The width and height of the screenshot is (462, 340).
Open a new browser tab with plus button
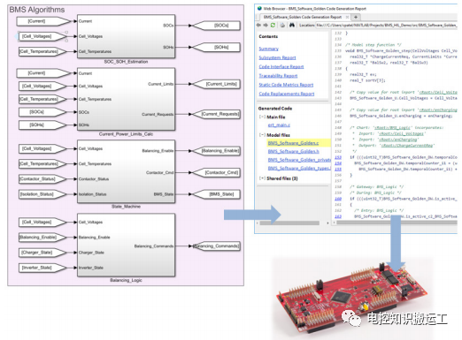pos(356,17)
